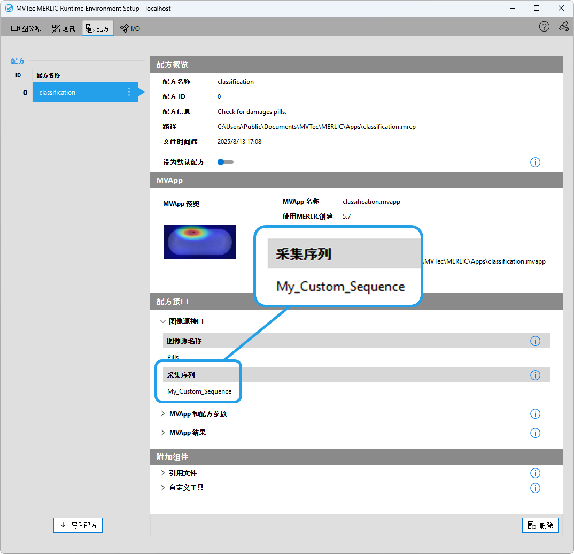Image resolution: width=574 pixels, height=554 pixels.
Task: Click the 删除 button
Action: (540, 525)
